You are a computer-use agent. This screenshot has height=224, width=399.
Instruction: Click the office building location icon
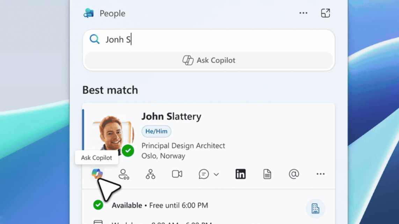click(315, 208)
